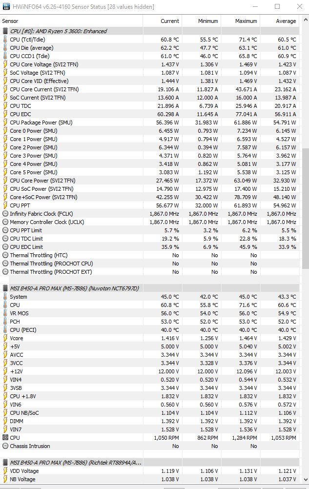Image resolution: width=309 pixels, height=489 pixels.
Task: Click the Average column header
Action: 286,21
